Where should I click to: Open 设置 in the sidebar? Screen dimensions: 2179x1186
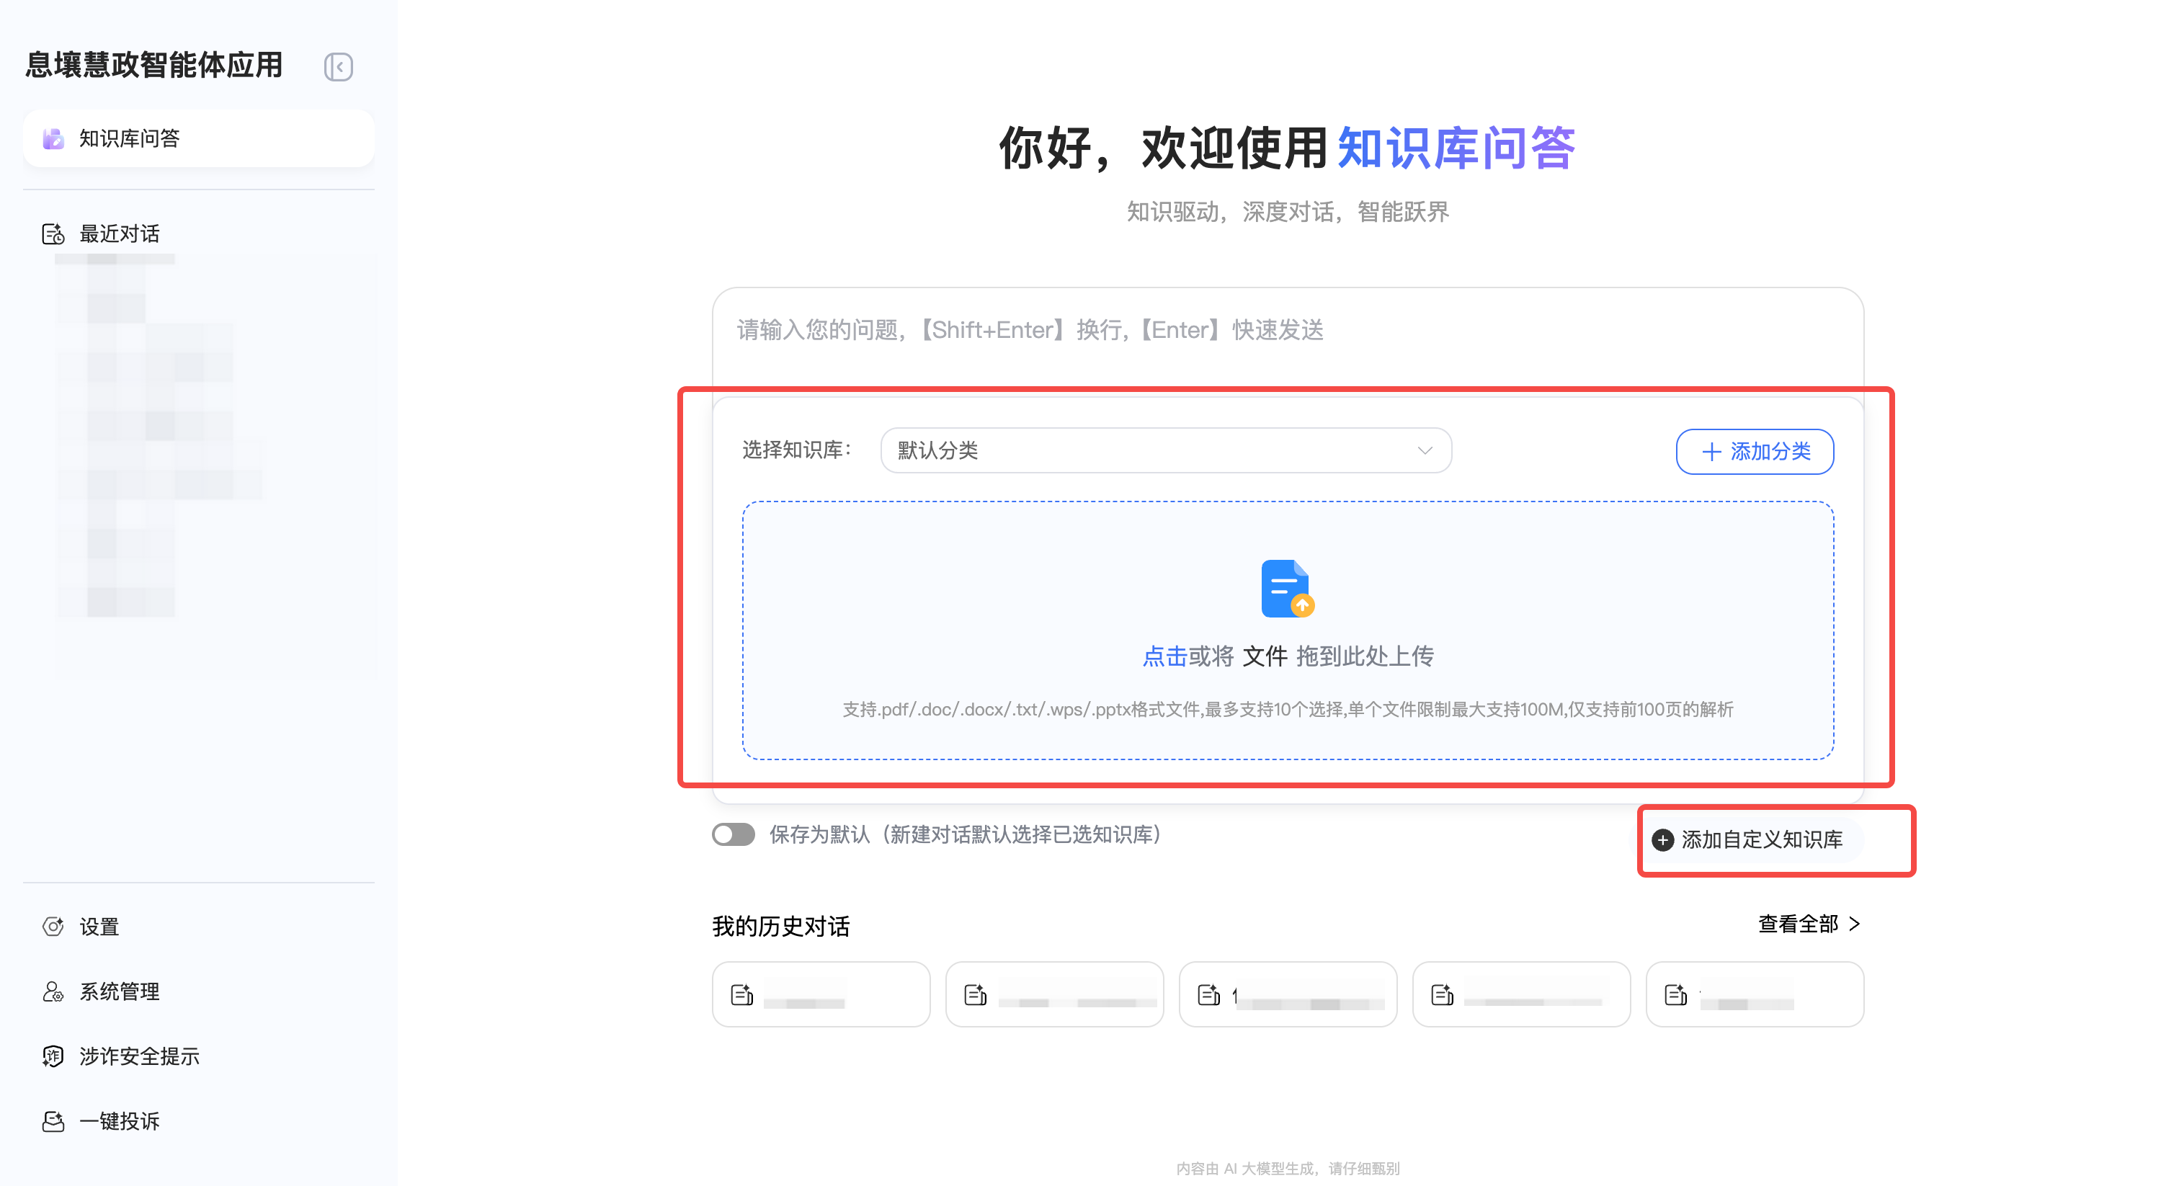point(99,927)
